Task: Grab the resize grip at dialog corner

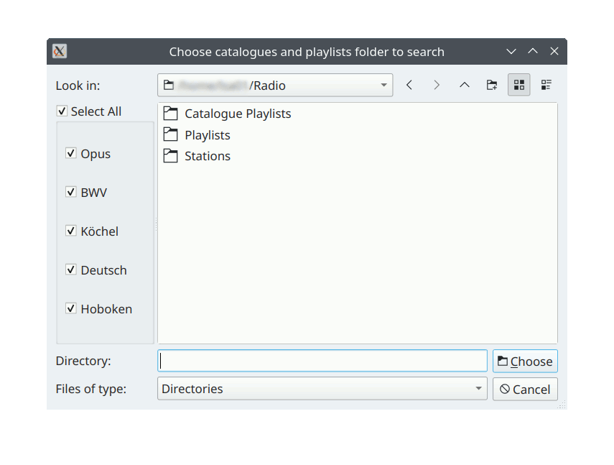Action: [x=562, y=405]
